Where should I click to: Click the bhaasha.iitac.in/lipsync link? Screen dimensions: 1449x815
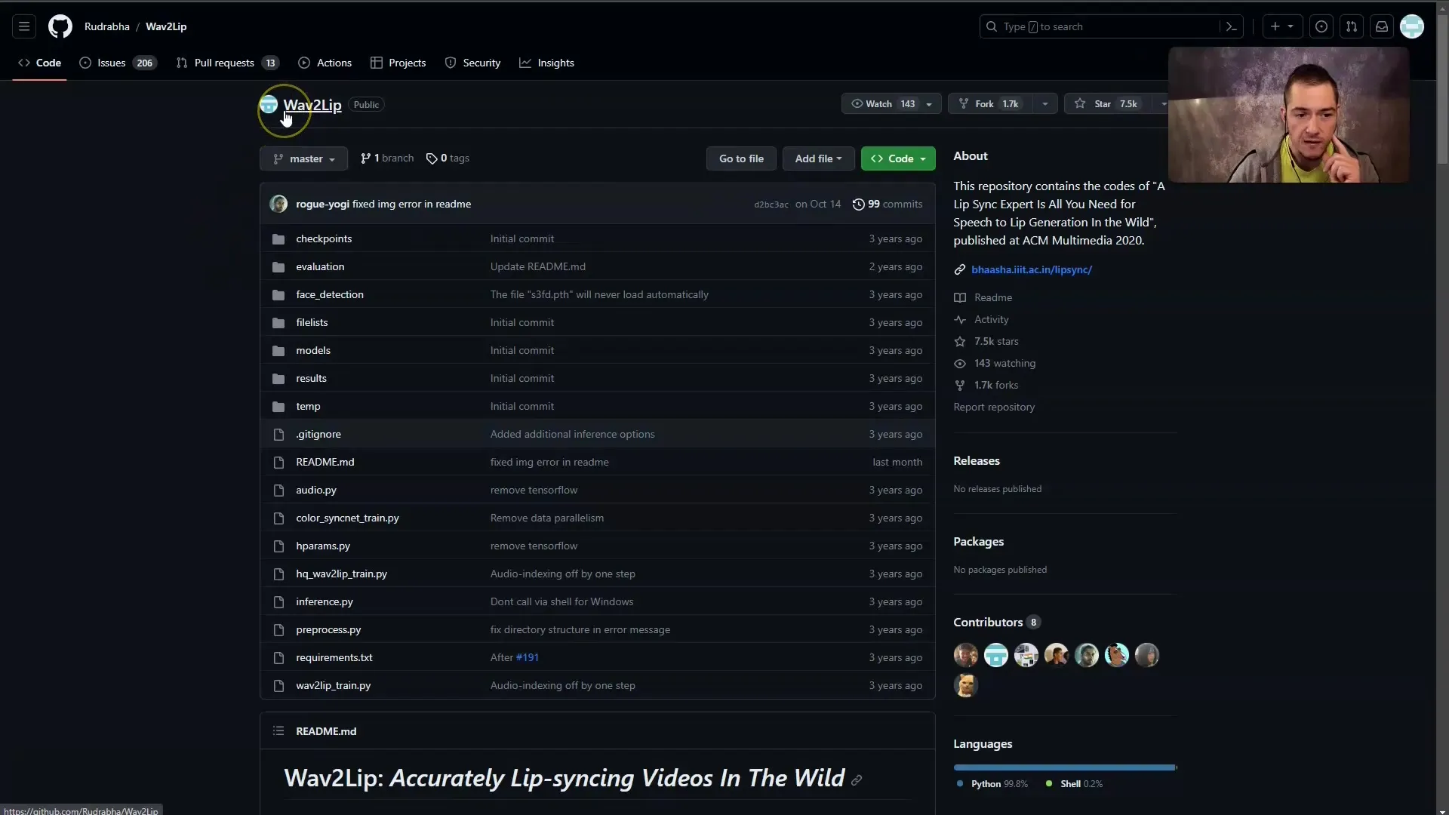(1031, 269)
